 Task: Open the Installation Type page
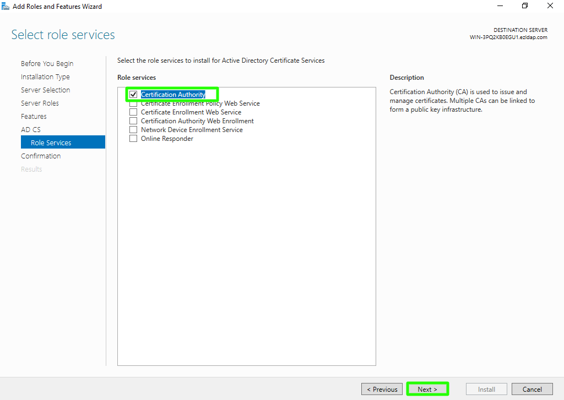tap(45, 77)
